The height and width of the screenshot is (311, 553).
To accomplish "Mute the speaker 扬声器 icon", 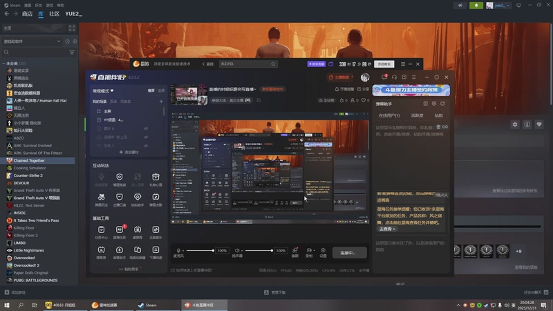I will coord(237,250).
